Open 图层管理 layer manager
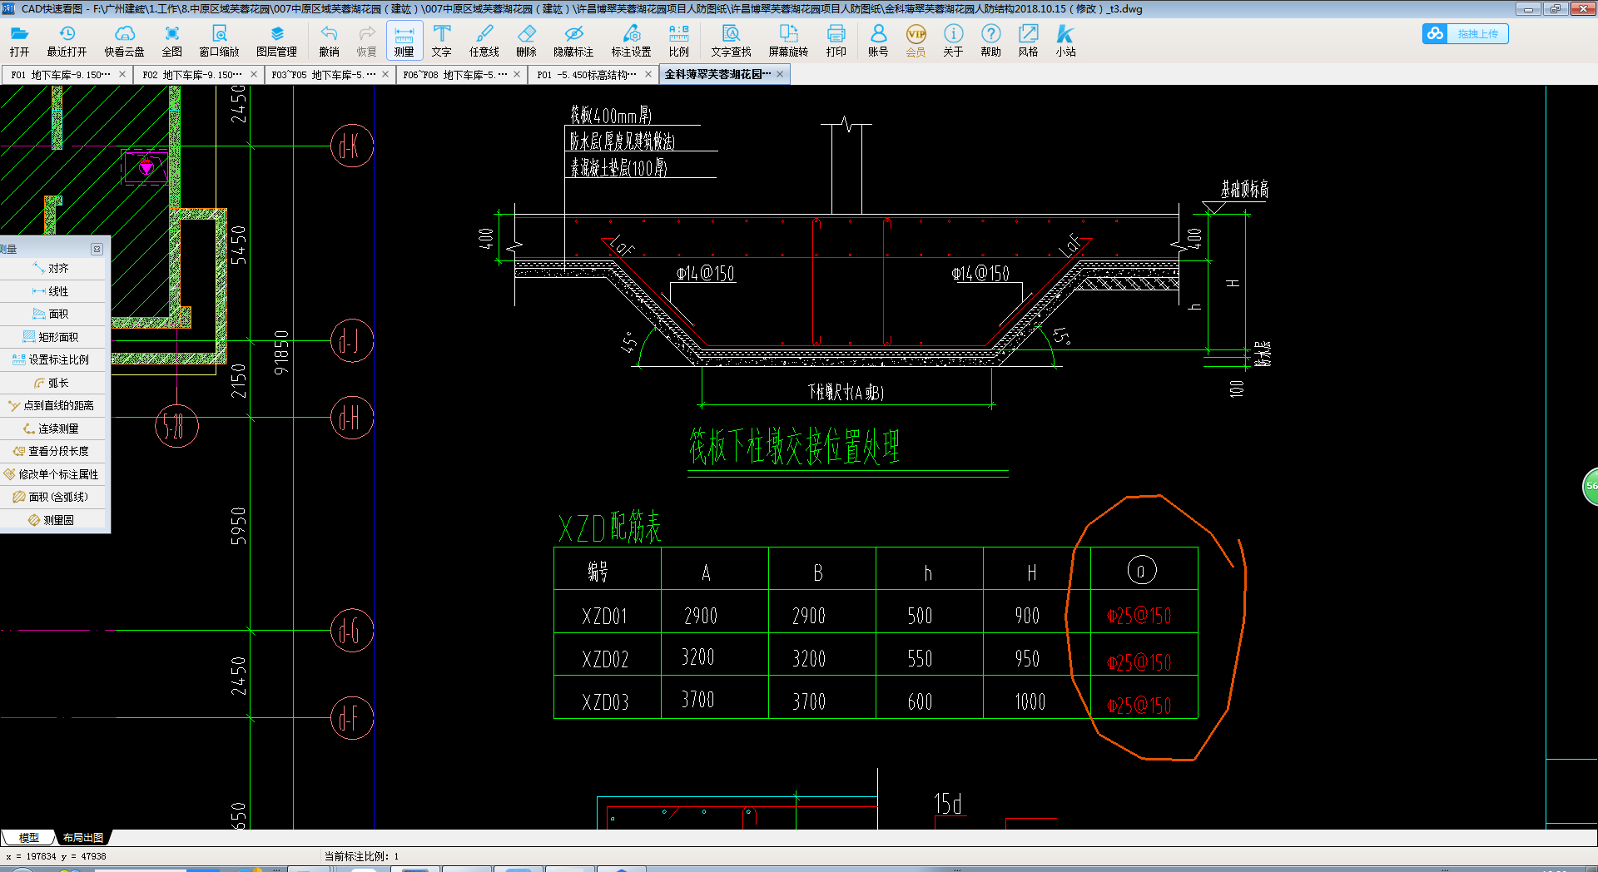The height and width of the screenshot is (872, 1598). pyautogui.click(x=277, y=41)
